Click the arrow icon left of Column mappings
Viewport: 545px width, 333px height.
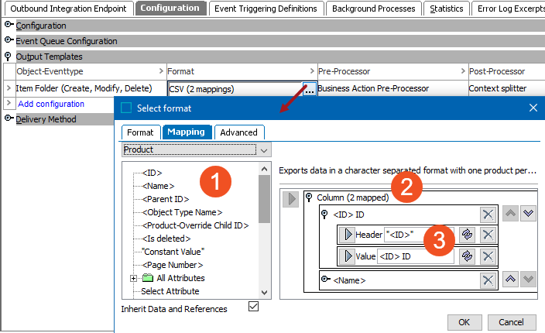coord(292,198)
